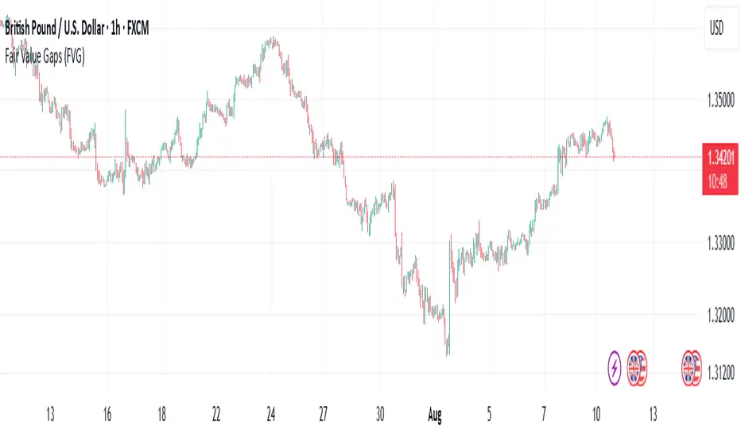Select the 10 date on the time axis
This screenshot has width=741, height=437.
click(x=597, y=414)
